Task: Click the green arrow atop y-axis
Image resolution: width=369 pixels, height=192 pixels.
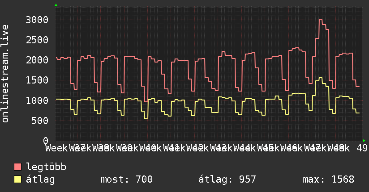Action: [x=56, y=5]
